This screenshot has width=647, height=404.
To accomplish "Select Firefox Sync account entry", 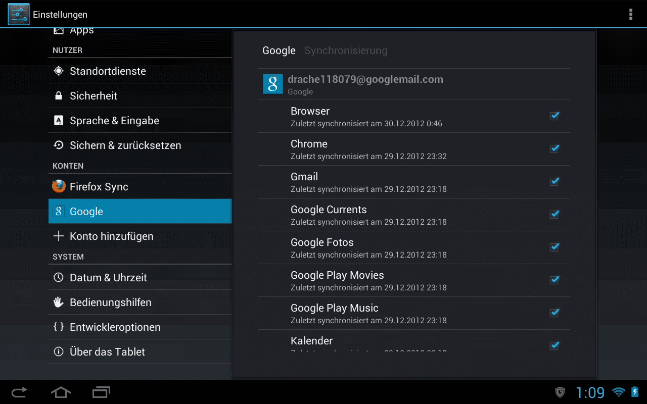I will click(x=140, y=186).
